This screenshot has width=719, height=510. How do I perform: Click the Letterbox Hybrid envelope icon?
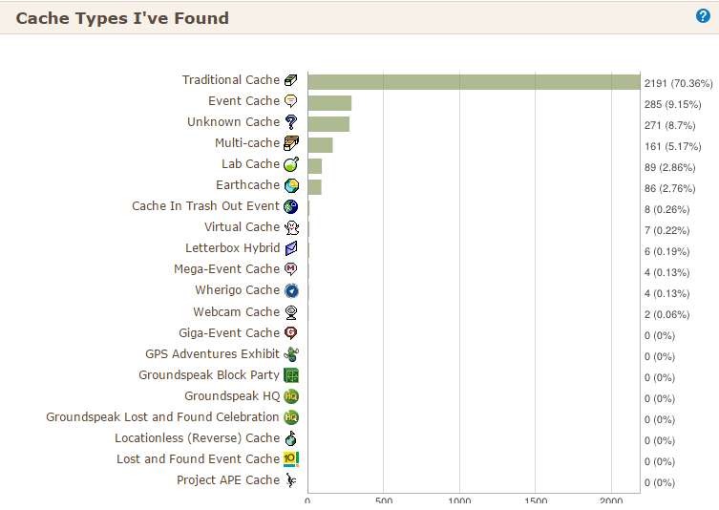291,248
